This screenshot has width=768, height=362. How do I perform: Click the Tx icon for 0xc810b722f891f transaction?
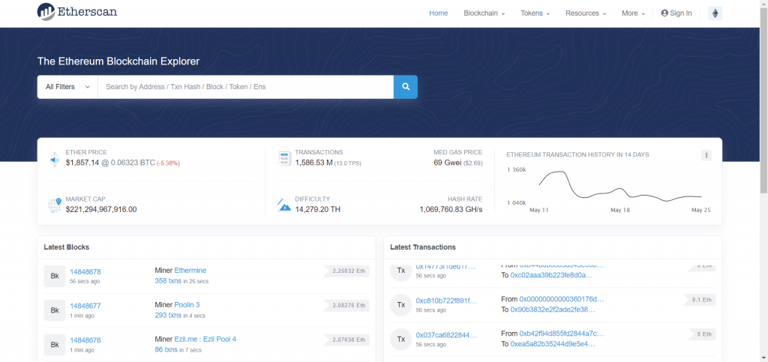pyautogui.click(x=400, y=304)
